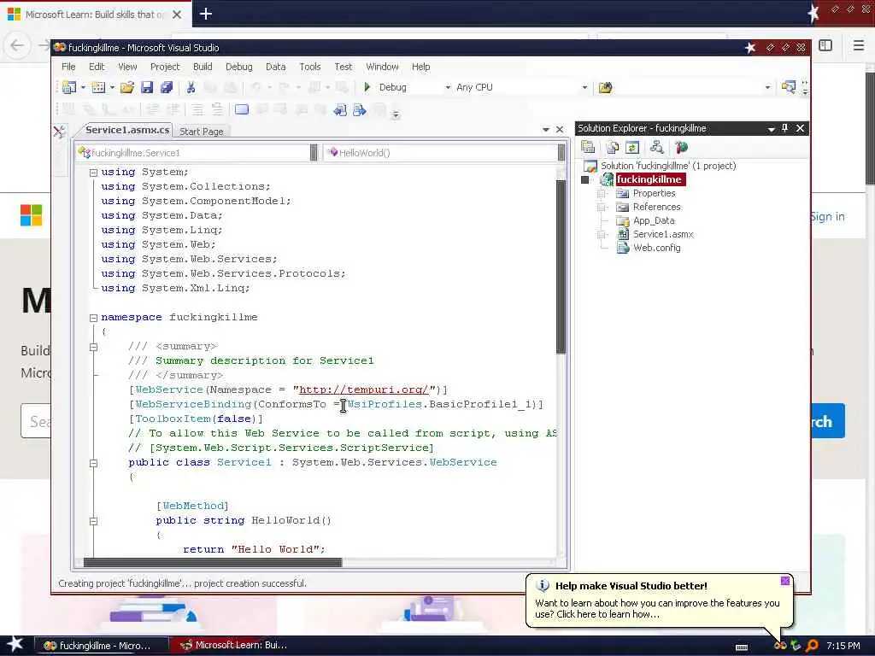Click the Add New Item toolbar icon
This screenshot has height=656, width=875.
[x=98, y=87]
